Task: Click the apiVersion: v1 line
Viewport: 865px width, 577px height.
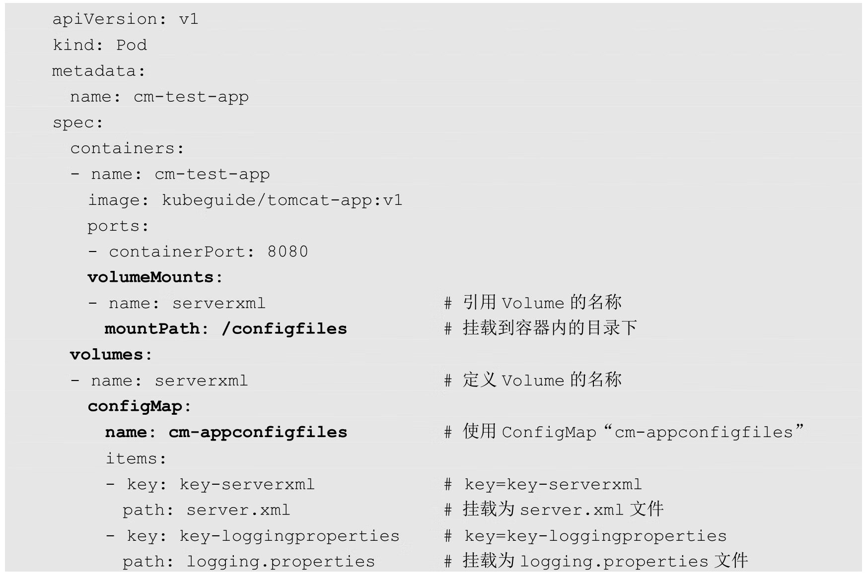Action: click(125, 19)
